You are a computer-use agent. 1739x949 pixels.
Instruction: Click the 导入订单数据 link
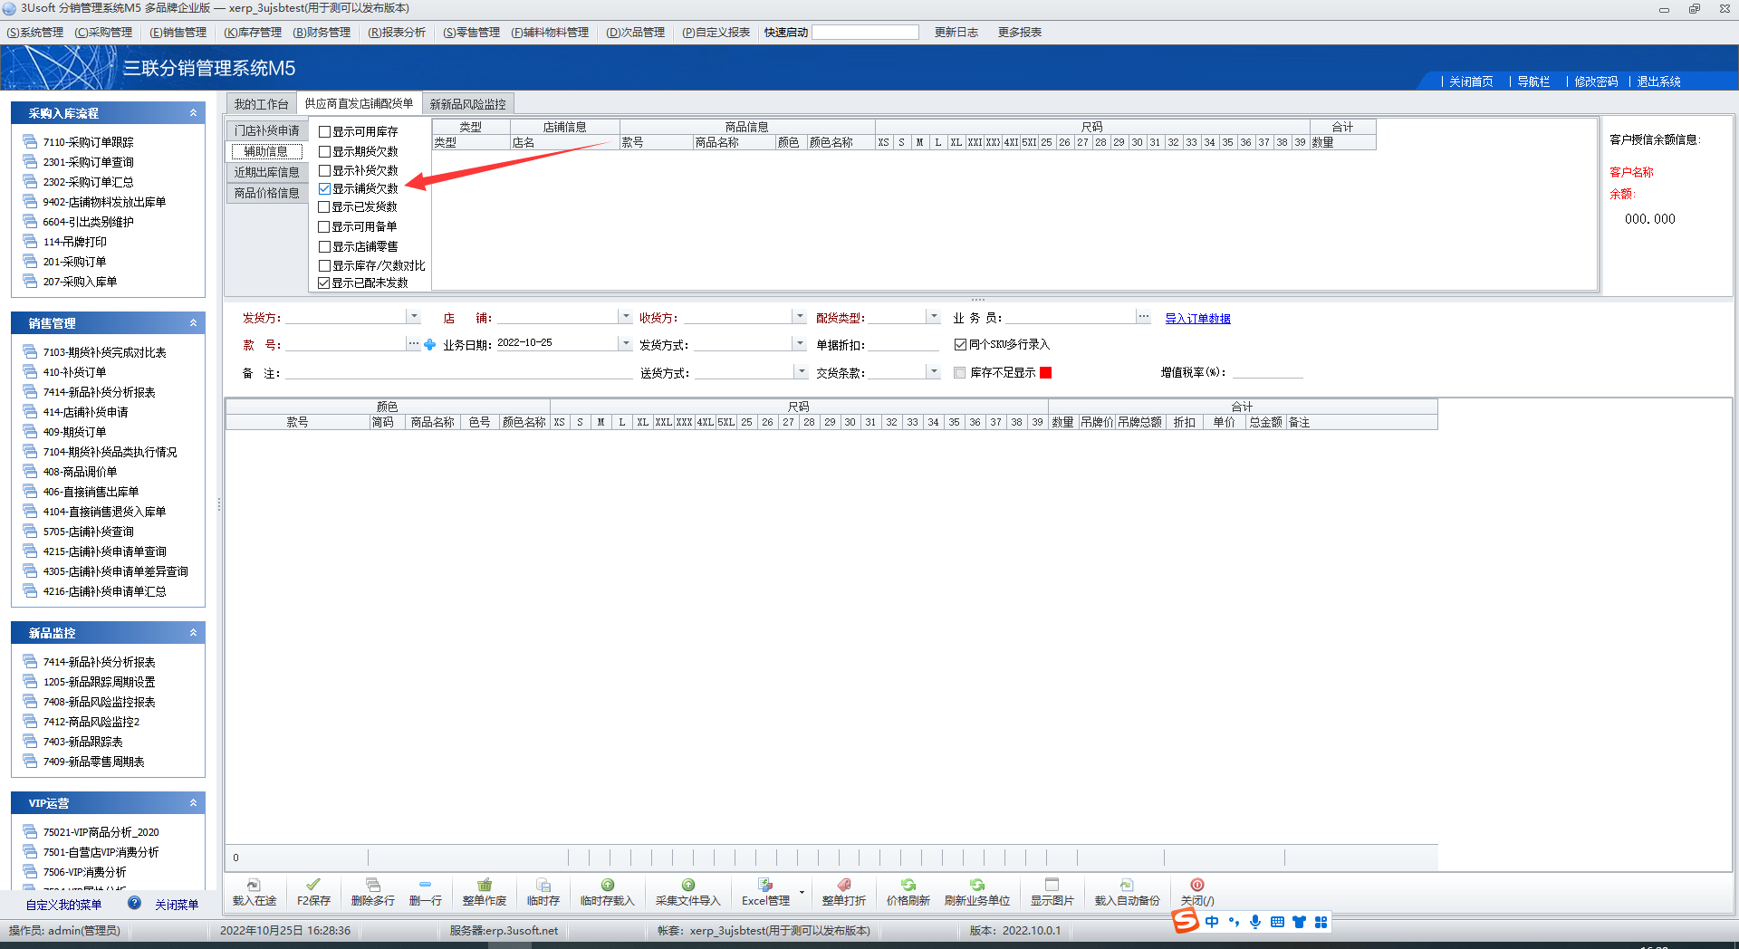1197,319
